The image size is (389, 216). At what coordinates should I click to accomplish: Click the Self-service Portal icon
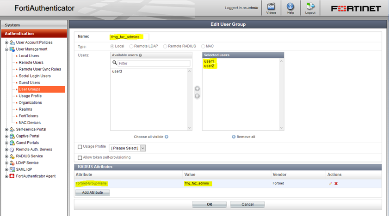pos(12,129)
